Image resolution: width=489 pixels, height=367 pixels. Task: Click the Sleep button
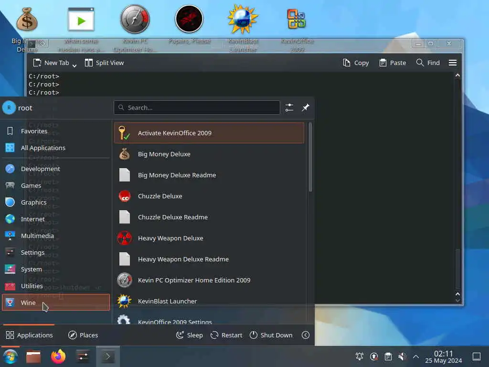[x=190, y=335]
